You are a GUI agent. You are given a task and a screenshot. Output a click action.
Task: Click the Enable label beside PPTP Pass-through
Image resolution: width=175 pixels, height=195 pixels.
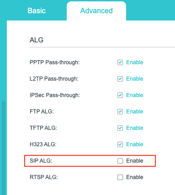[135, 62]
